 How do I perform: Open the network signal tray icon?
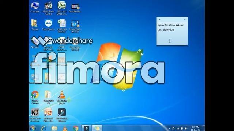click(x=178, y=128)
